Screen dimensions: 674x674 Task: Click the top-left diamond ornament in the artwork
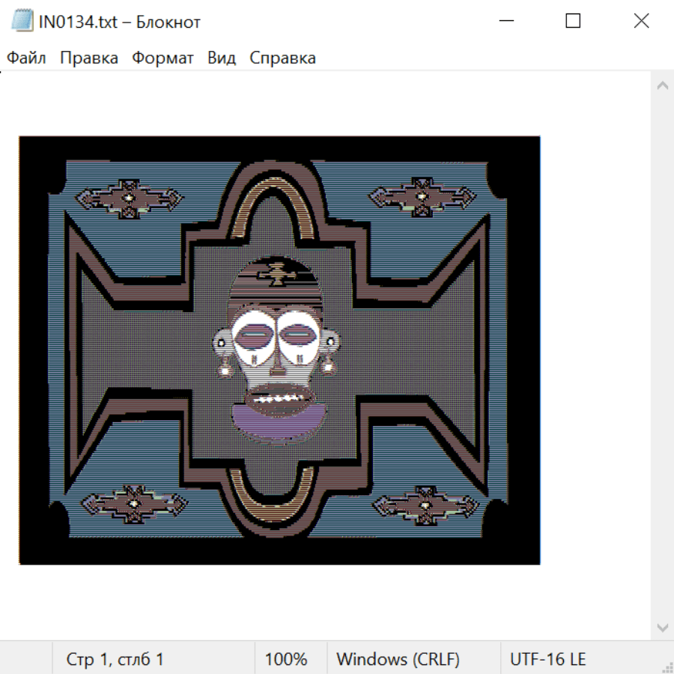pos(130,198)
